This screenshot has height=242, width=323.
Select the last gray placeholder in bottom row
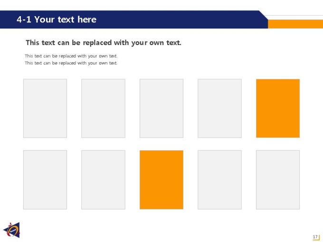point(278,180)
